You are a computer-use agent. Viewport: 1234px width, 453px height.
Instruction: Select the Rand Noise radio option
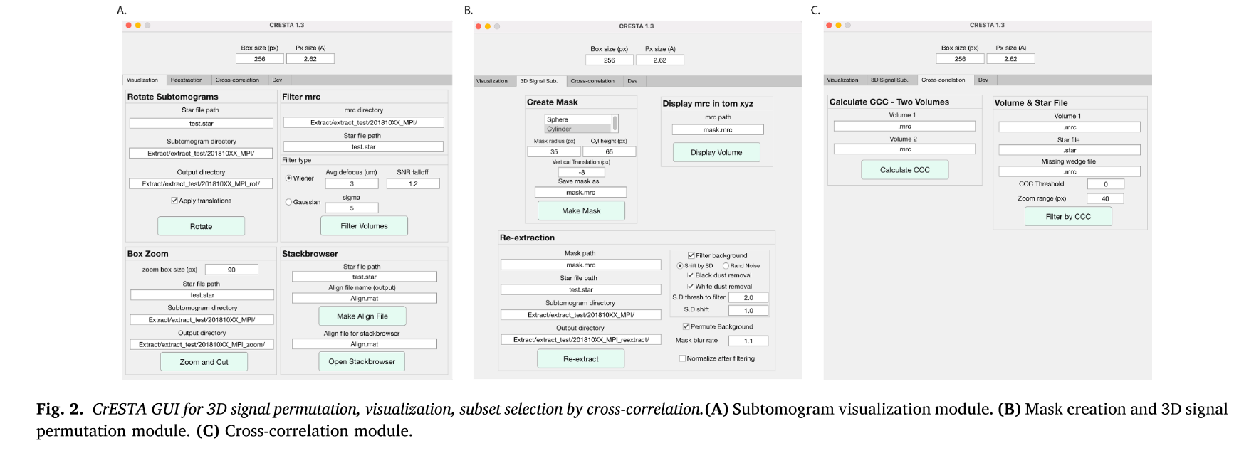click(x=726, y=266)
